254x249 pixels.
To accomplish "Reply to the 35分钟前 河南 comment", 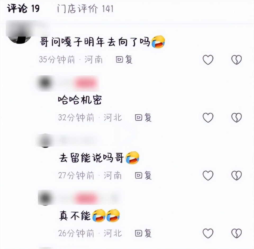I will point(124,60).
